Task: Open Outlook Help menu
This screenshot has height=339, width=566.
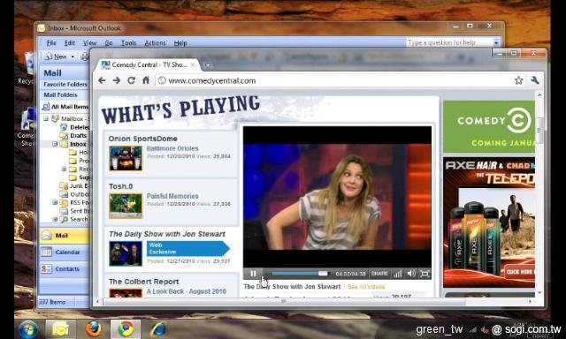Action: pos(180,43)
